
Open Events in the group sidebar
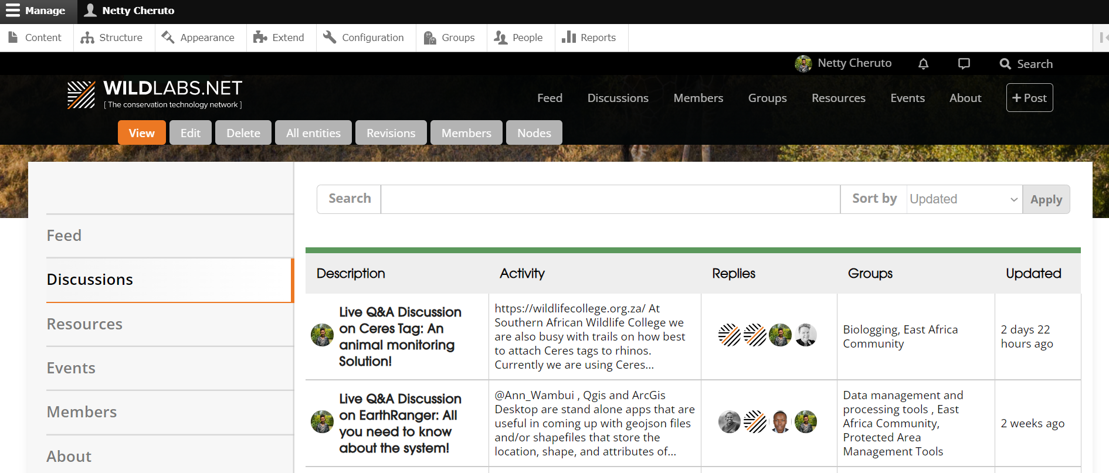(x=169, y=368)
